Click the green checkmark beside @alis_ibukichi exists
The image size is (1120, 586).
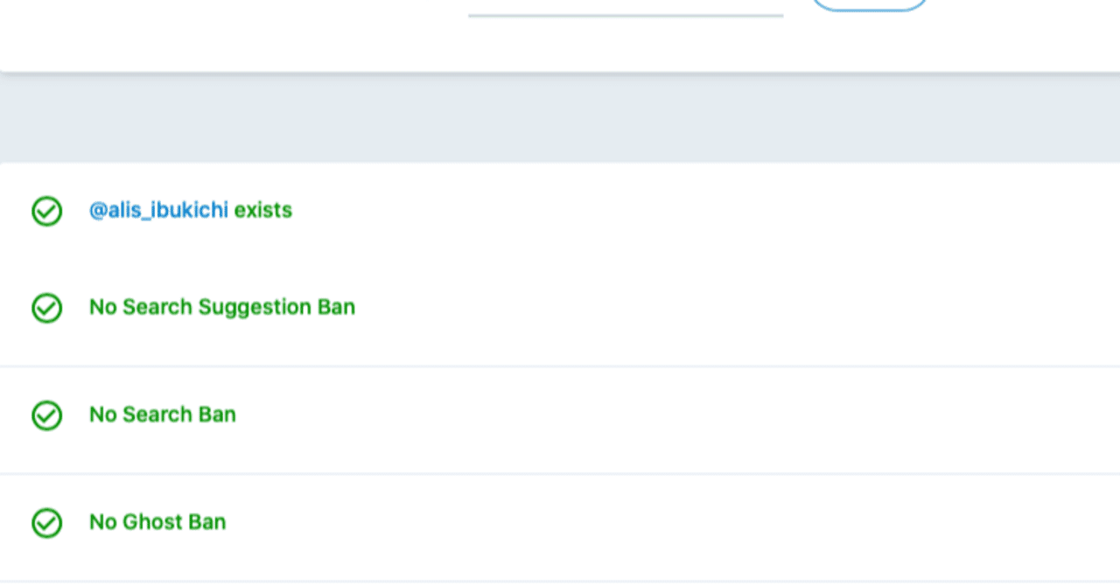[x=46, y=211]
